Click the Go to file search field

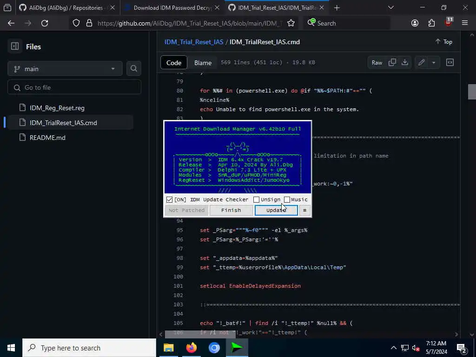point(74,87)
